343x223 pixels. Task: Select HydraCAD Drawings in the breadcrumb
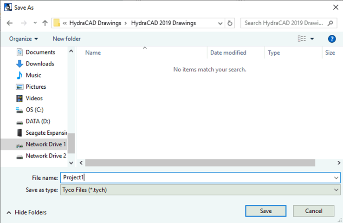(x=95, y=23)
